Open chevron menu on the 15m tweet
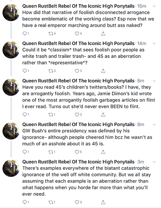Image resolution: width=161 pixels, height=208 pixels. click(154, 6)
